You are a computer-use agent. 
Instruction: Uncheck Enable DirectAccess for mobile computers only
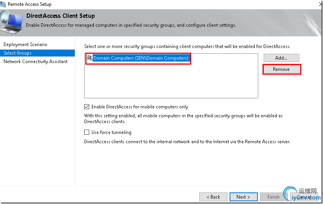click(87, 107)
